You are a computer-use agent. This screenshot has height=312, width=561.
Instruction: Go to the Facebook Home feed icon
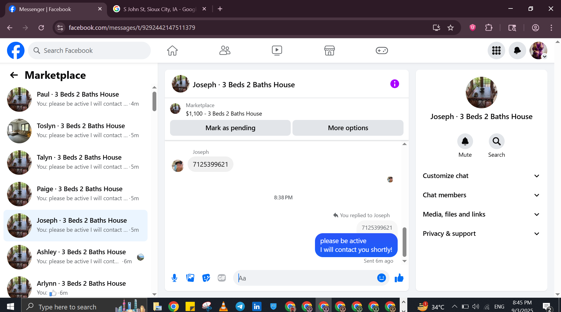click(x=172, y=50)
